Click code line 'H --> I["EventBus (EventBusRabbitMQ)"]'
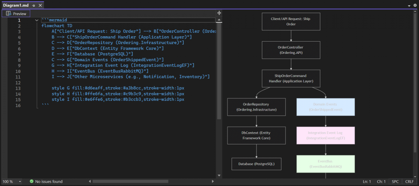The height and width of the screenshot is (186, 419). [100, 71]
